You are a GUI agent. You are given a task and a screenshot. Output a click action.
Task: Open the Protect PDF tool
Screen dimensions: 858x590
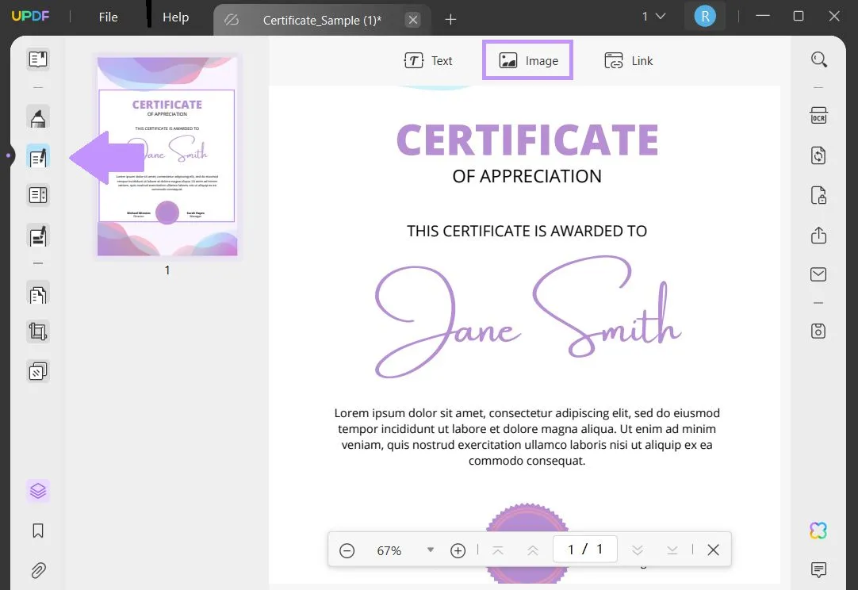click(818, 195)
